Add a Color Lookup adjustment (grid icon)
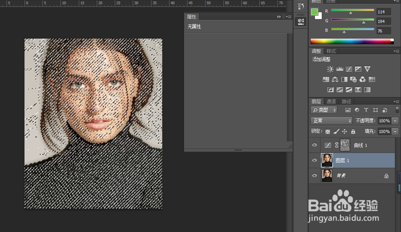 pyautogui.click(x=372, y=79)
